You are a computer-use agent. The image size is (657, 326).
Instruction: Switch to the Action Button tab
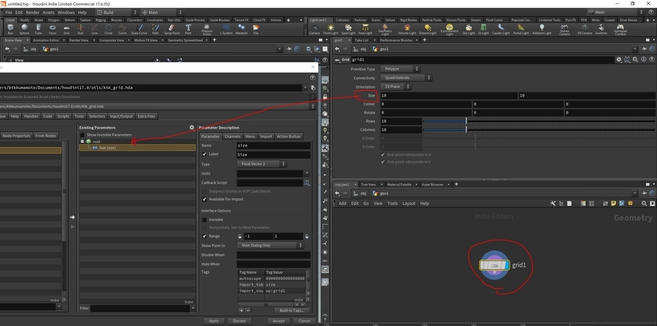[288, 136]
